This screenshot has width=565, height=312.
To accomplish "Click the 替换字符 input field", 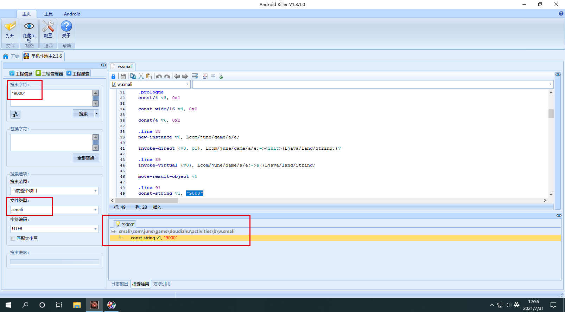I will 52,142.
